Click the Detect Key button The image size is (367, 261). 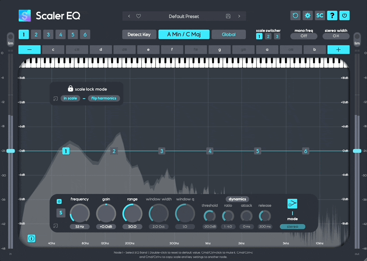click(139, 34)
